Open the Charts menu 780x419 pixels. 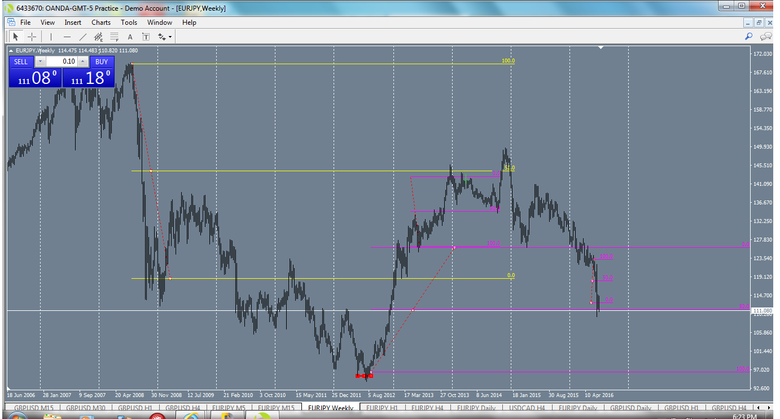coord(100,23)
